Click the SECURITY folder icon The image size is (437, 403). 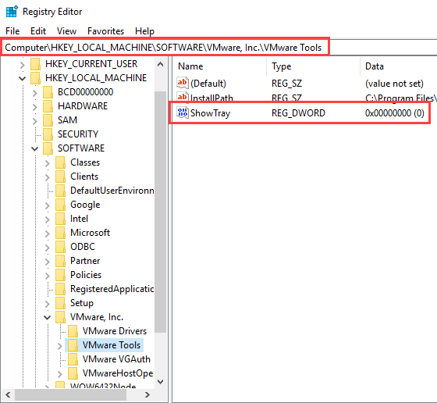pyautogui.click(x=48, y=134)
